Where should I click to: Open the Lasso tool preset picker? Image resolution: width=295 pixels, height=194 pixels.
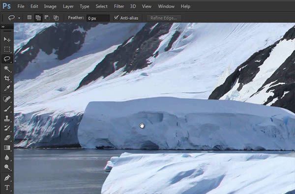click(x=19, y=18)
